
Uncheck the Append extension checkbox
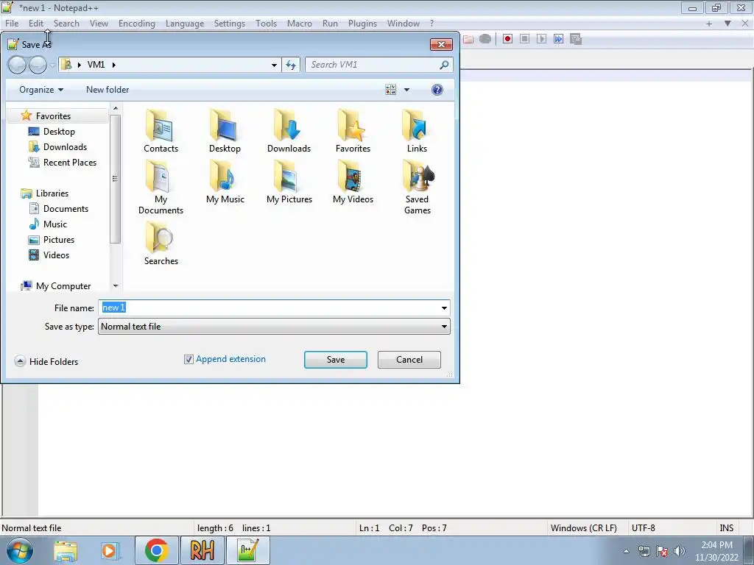[x=188, y=359]
